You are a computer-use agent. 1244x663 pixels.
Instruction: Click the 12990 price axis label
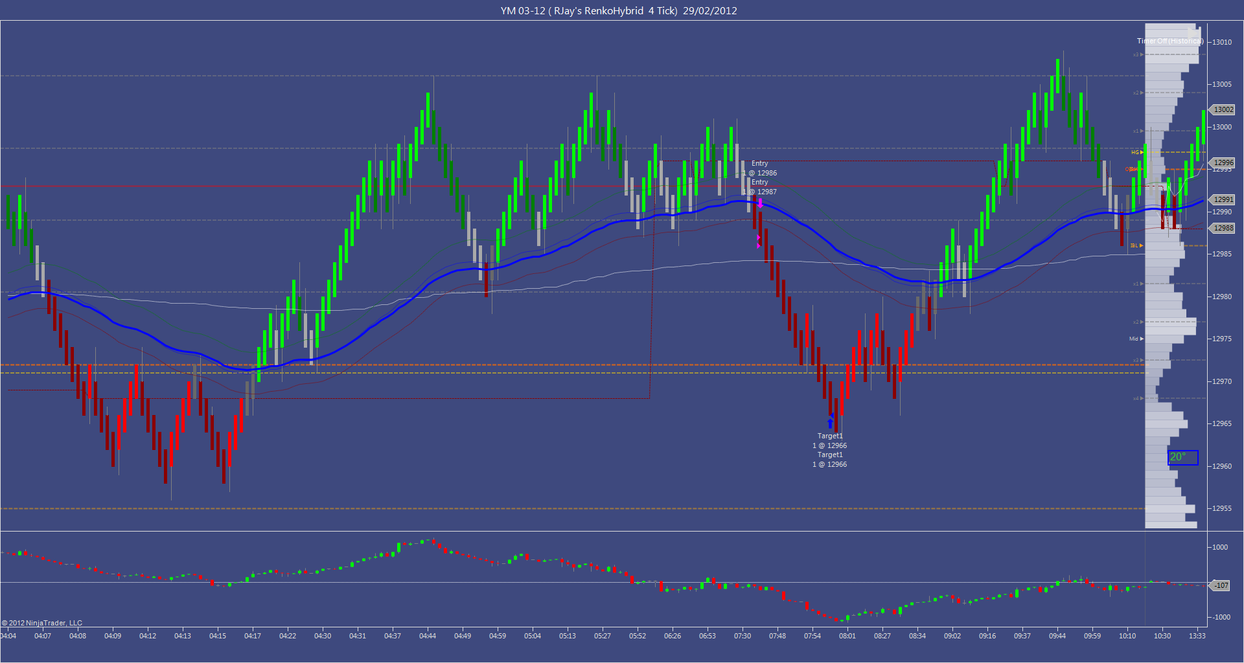click(1222, 212)
